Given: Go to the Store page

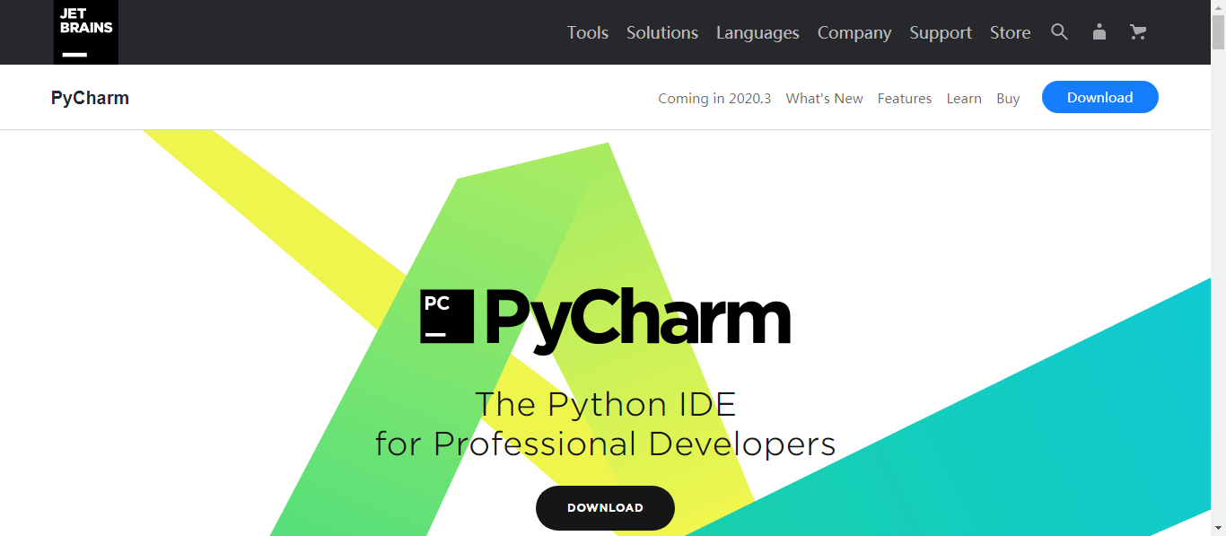Looking at the screenshot, I should click(1010, 32).
